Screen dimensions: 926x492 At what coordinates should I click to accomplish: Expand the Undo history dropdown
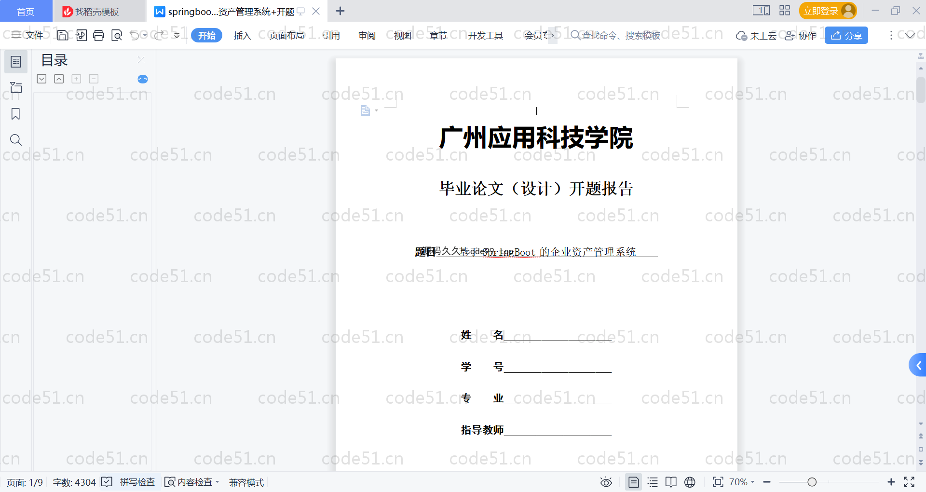[x=145, y=35]
